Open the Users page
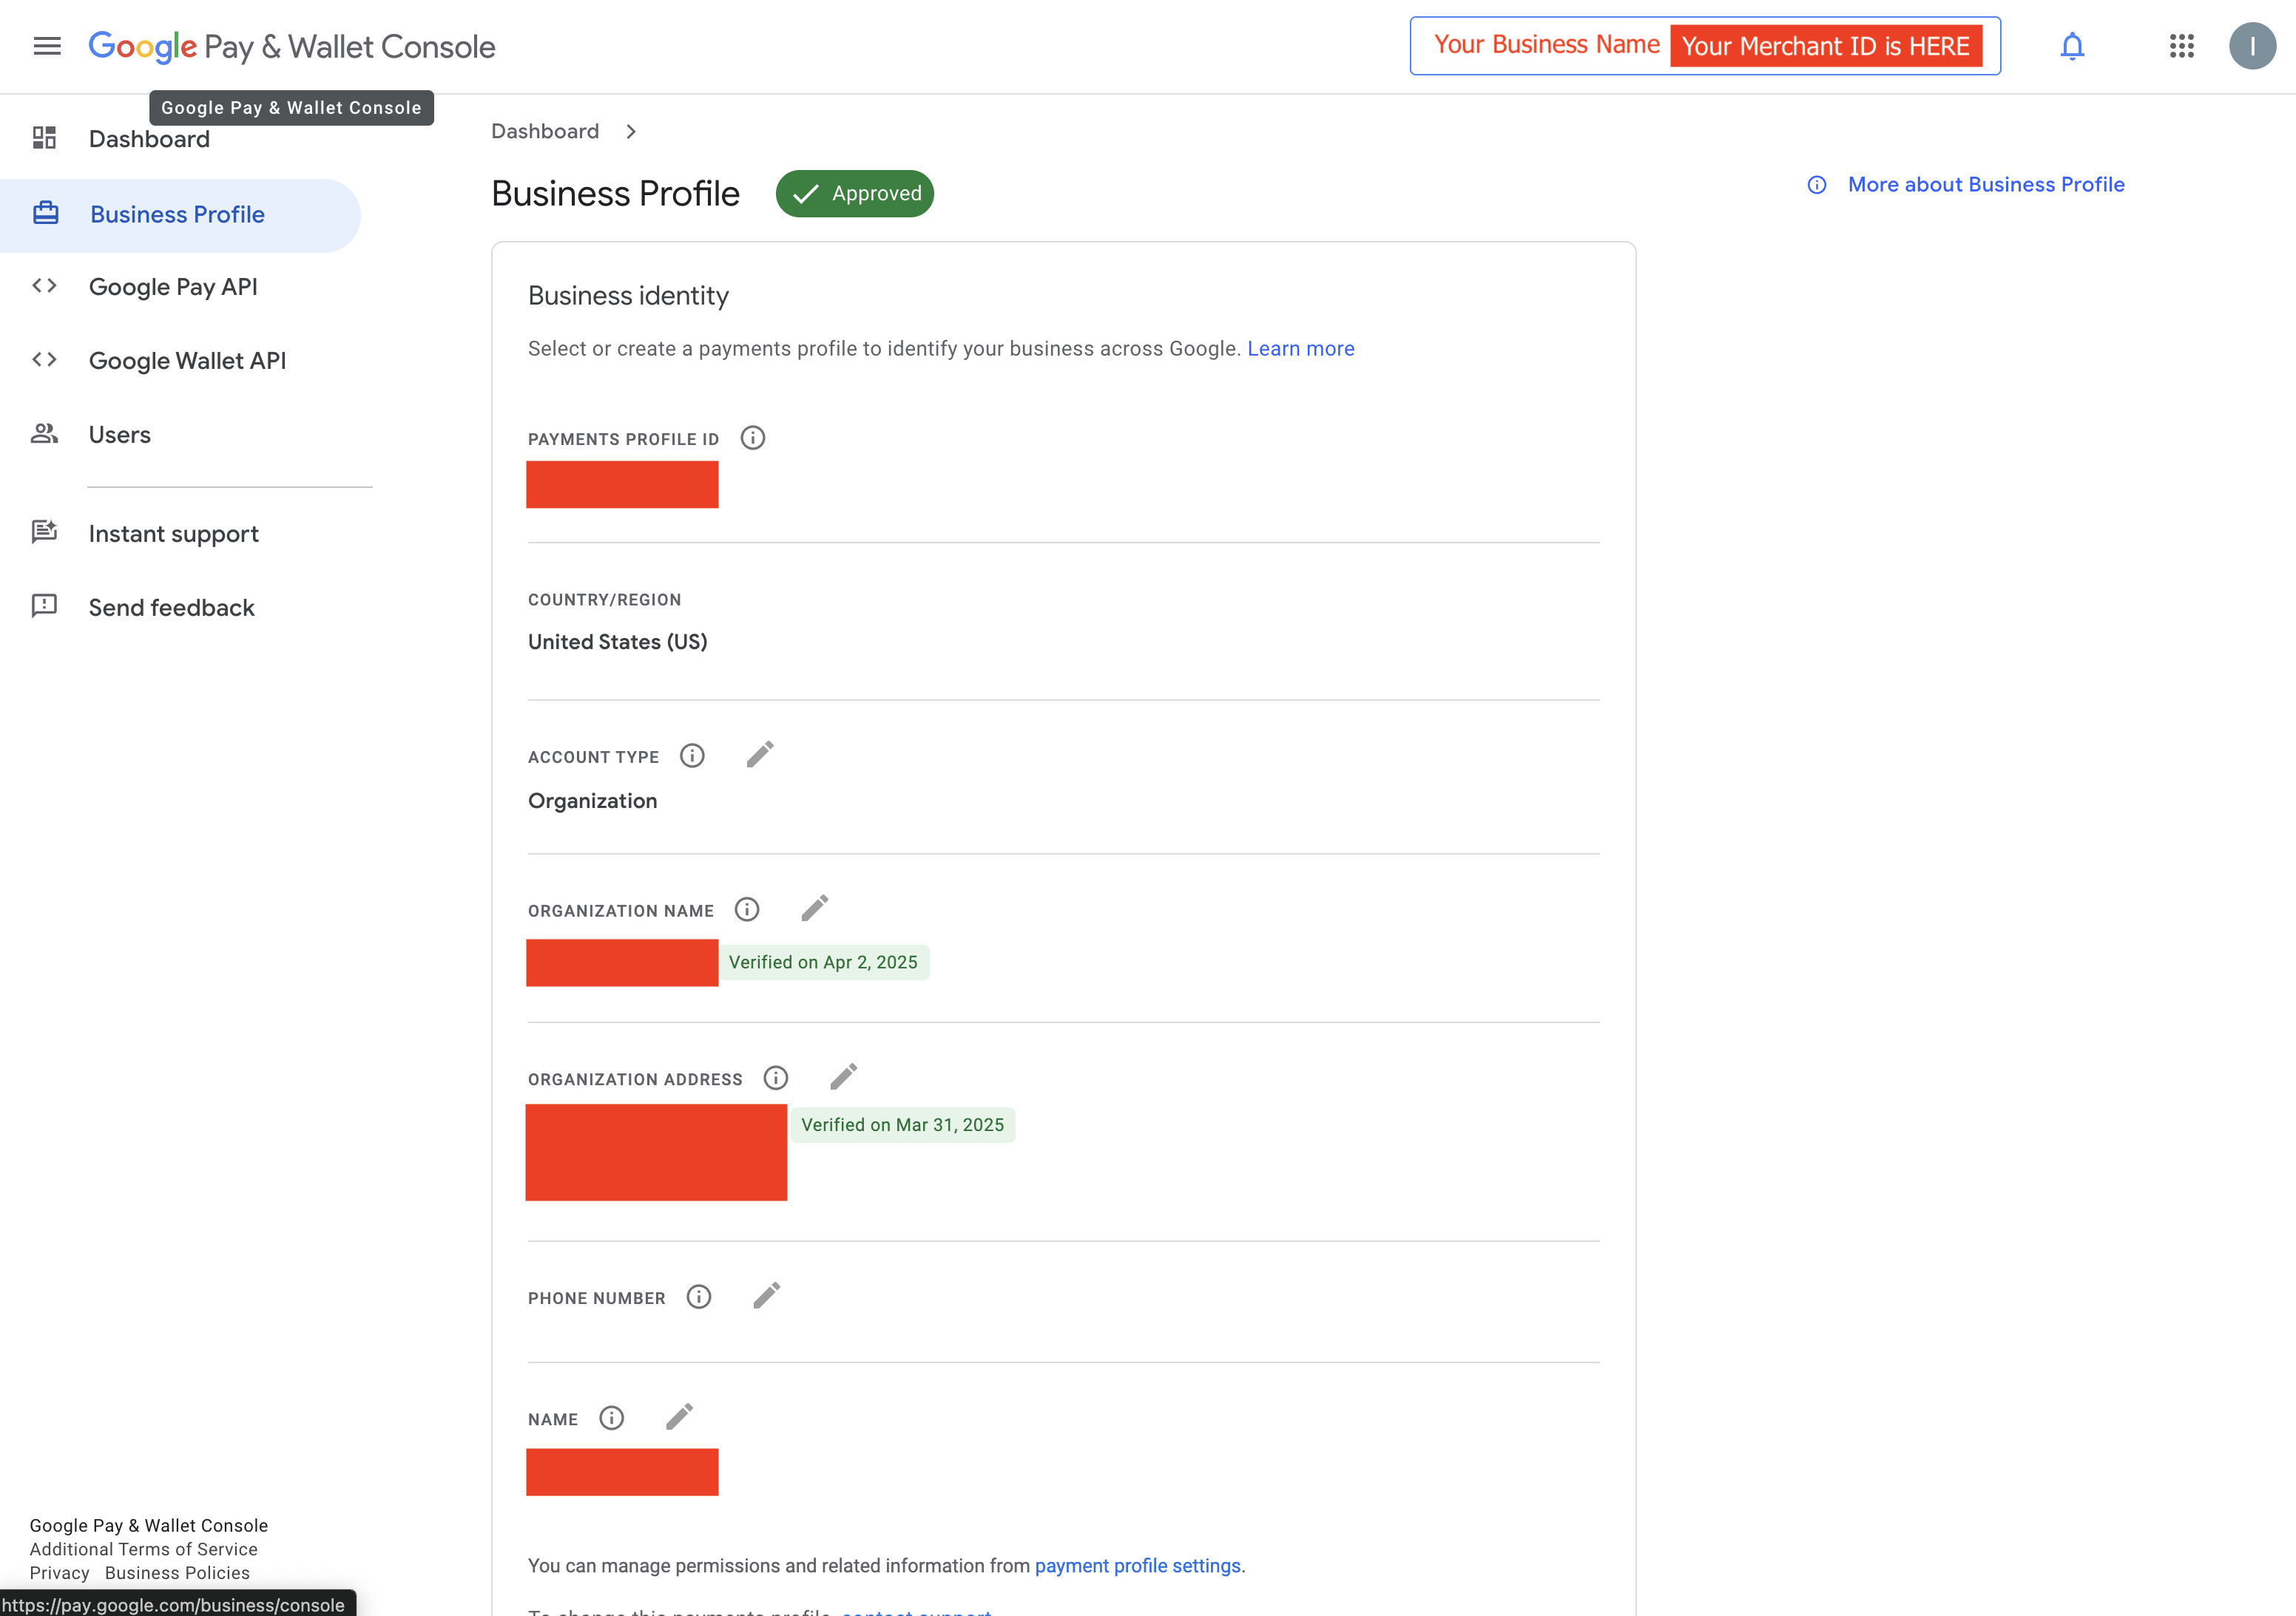The image size is (2296, 1616). click(x=119, y=435)
